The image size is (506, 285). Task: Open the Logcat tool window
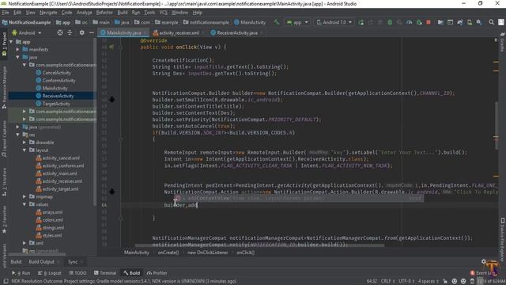click(x=49, y=273)
